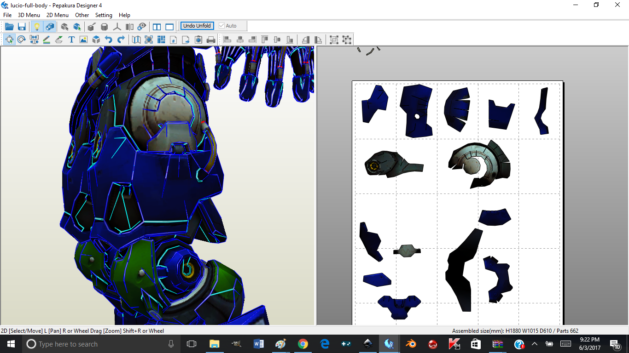Click the join/disjoin face panels icon
629x353 pixels.
pos(129,26)
